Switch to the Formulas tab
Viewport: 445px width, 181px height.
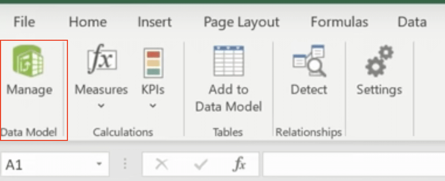click(339, 22)
